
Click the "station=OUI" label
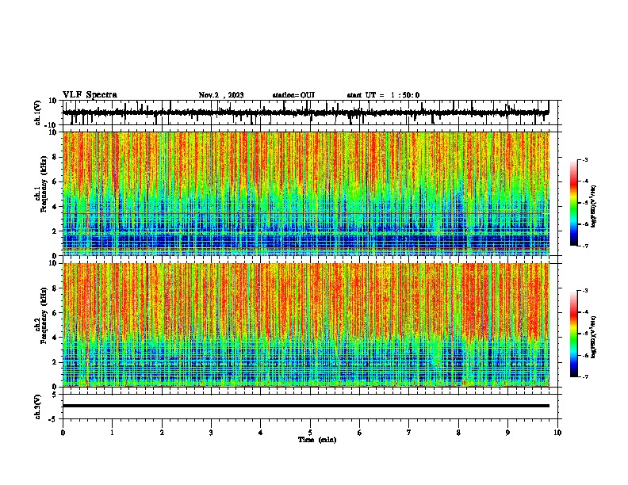[x=293, y=95]
